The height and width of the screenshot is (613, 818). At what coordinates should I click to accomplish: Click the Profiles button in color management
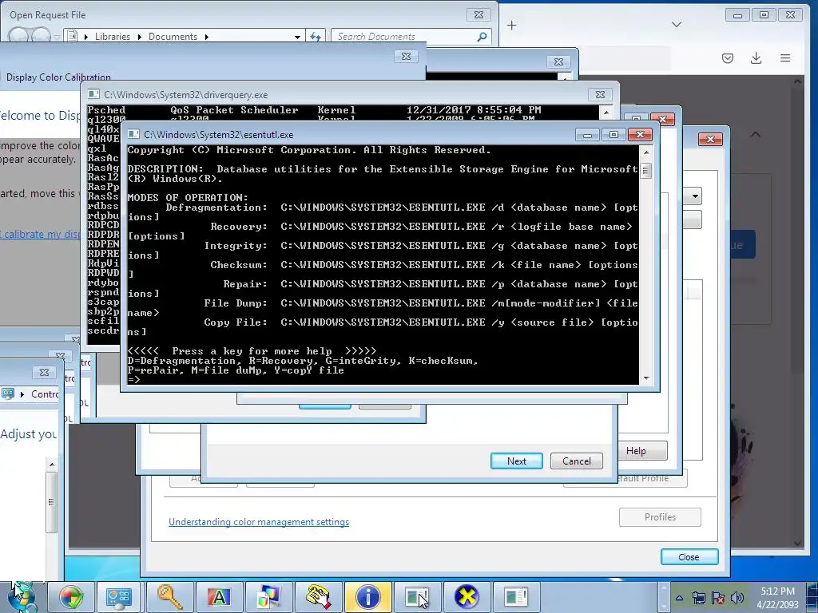(x=660, y=517)
